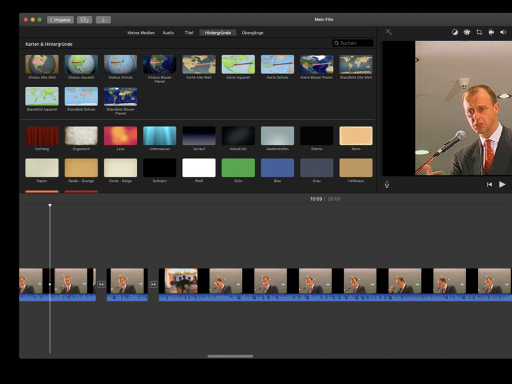Open the Titel tab
The height and width of the screenshot is (384, 512).
click(189, 33)
